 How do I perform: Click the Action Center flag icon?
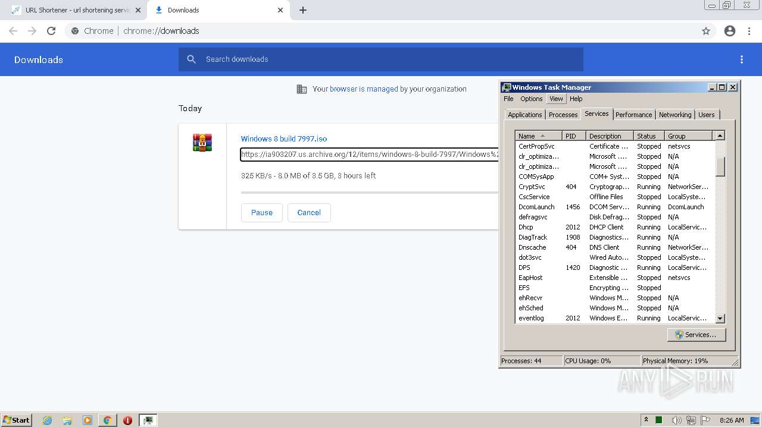coord(705,420)
